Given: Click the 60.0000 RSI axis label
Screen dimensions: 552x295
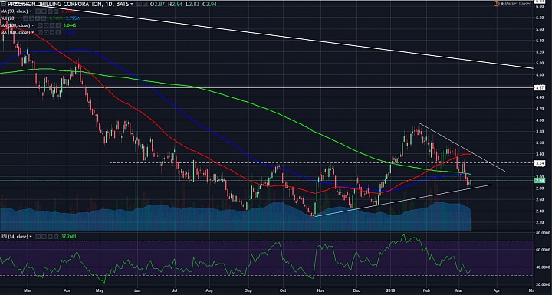Looking at the screenshot, I should pyautogui.click(x=543, y=250).
